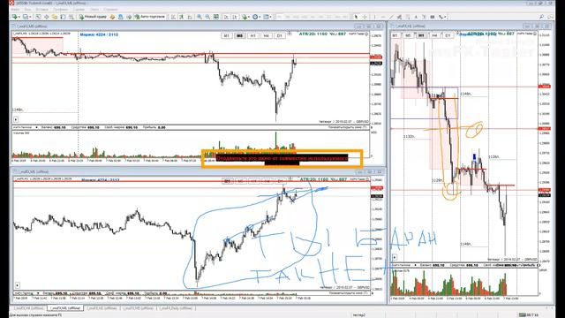
Task: Select the cursor arrow tool
Action: tap(356, 17)
